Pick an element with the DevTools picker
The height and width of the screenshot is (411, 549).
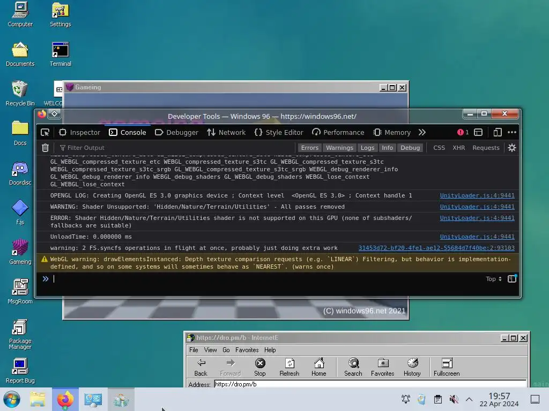(45, 133)
